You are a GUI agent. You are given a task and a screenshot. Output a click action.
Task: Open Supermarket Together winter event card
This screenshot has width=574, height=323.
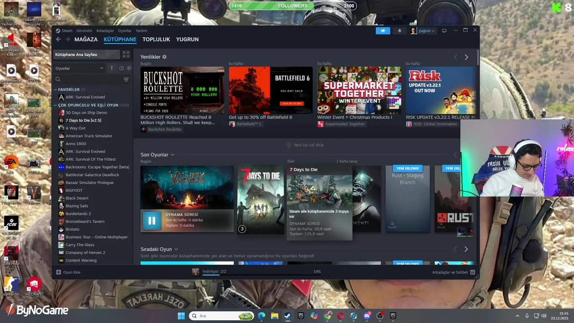pos(359,90)
